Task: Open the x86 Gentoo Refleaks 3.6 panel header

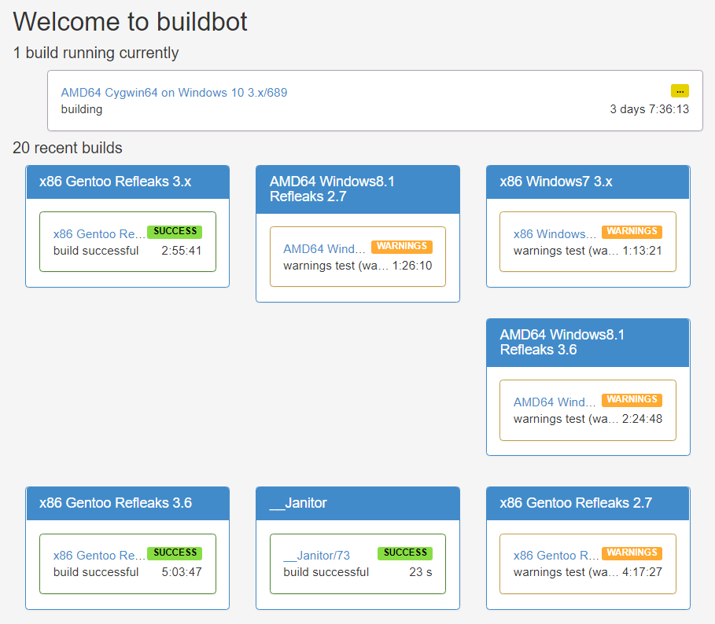Action: click(x=127, y=503)
